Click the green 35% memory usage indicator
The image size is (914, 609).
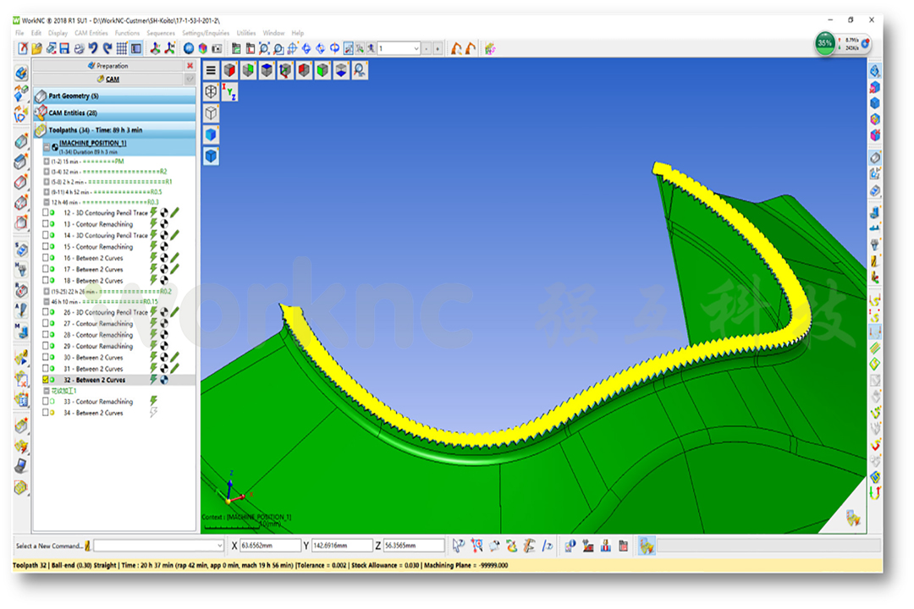[x=825, y=43]
